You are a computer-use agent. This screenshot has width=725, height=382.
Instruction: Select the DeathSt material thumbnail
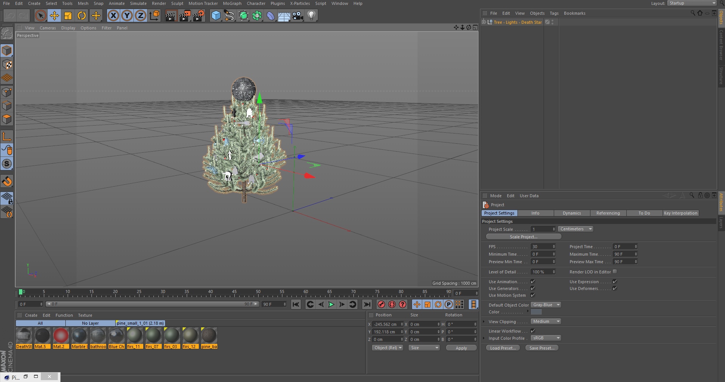tap(24, 338)
